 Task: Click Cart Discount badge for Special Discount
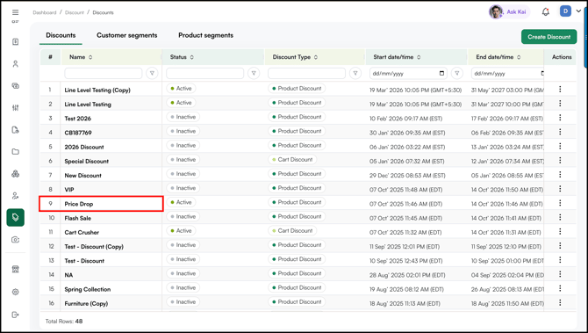[x=292, y=160]
